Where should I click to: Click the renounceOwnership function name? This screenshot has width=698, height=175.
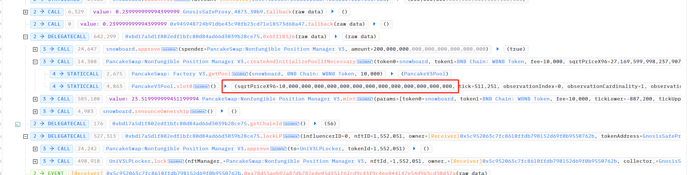[162, 112]
